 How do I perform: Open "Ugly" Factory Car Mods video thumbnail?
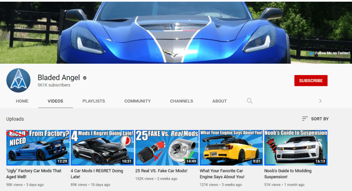coord(38,148)
